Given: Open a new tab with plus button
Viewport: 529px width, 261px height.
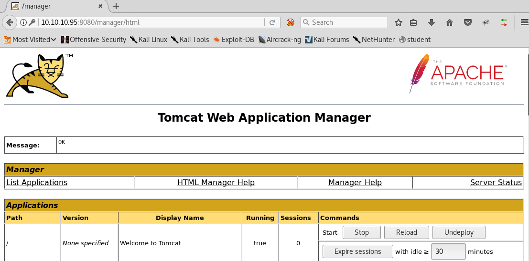Looking at the screenshot, I should [116, 6].
